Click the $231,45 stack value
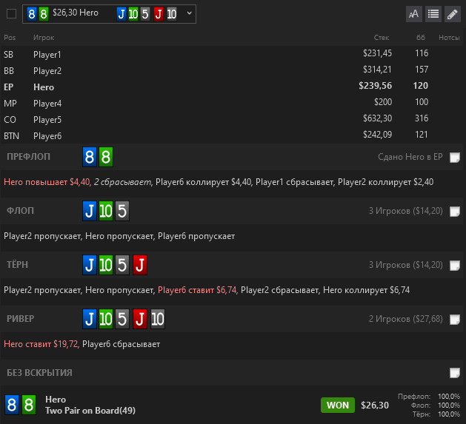 (377, 53)
